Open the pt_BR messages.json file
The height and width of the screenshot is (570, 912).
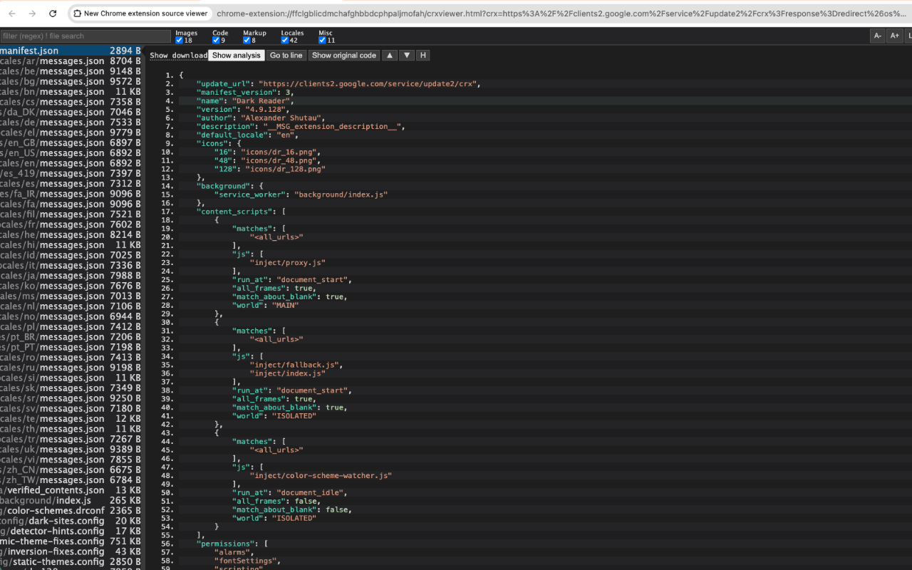[x=71, y=337]
